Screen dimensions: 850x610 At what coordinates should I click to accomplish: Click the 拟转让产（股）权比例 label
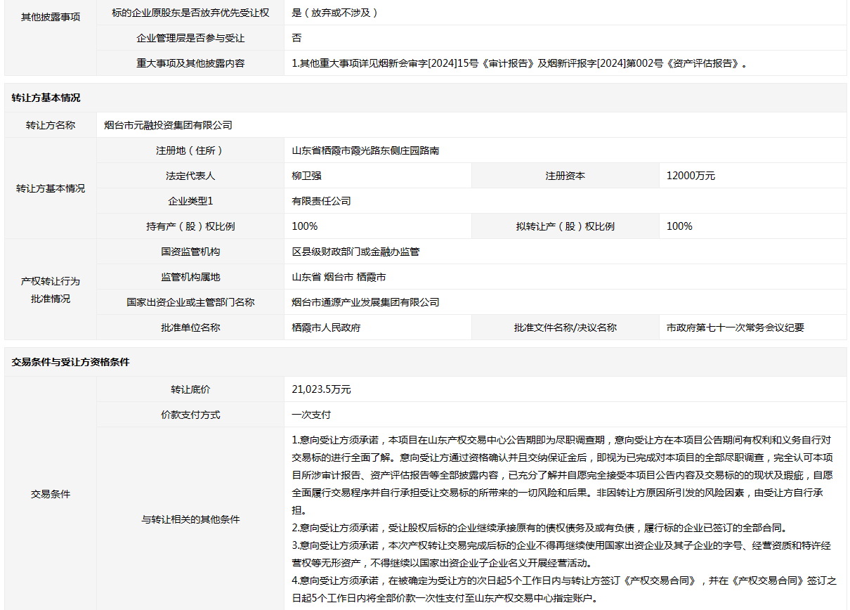(x=565, y=226)
